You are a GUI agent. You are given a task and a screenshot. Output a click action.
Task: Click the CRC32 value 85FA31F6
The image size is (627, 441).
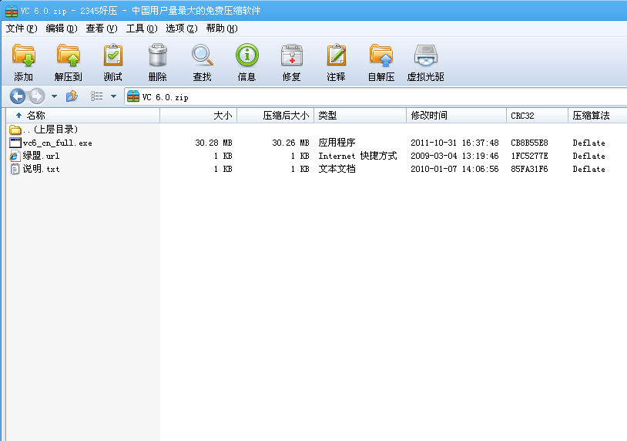coord(529,169)
